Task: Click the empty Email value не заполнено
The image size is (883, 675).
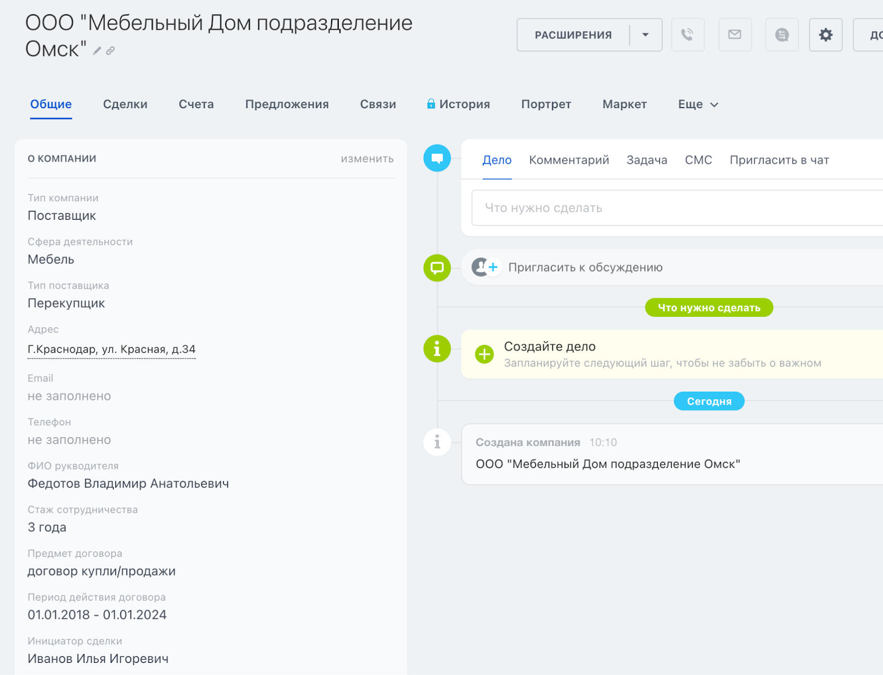Action: pyautogui.click(x=70, y=396)
